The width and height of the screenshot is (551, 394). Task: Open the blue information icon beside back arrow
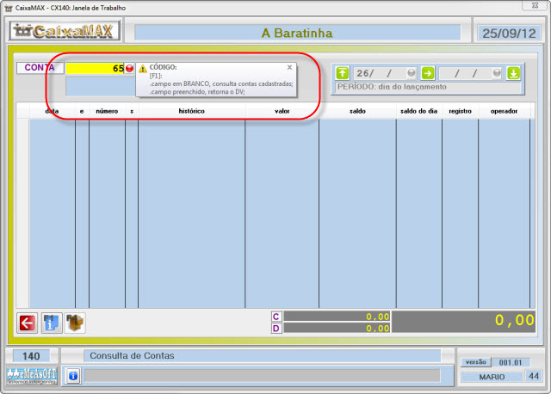[52, 323]
